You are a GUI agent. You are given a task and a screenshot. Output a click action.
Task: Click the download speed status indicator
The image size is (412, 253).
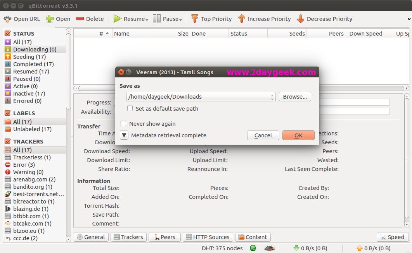(310, 248)
